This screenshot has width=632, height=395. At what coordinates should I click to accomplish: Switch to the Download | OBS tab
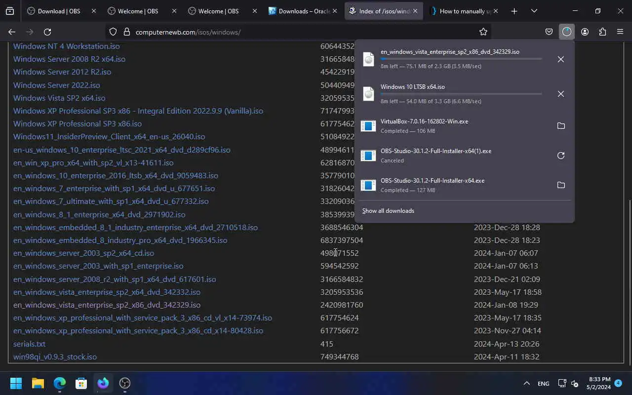click(x=62, y=11)
